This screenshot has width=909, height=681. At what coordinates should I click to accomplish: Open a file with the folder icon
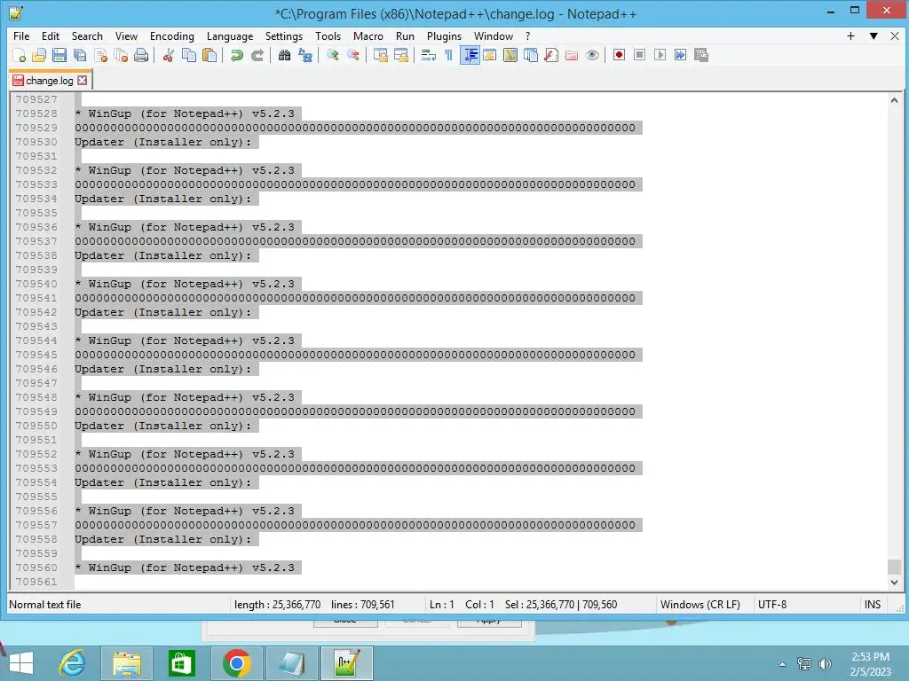[x=39, y=55]
